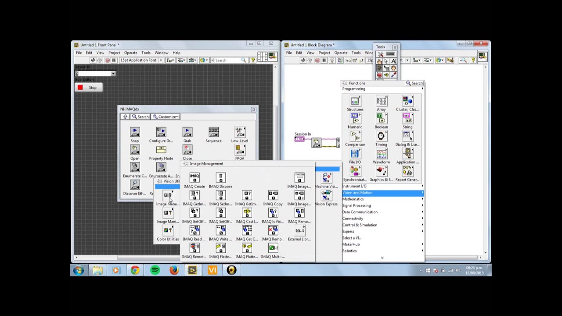Open the Front Panel Help menu
Viewport: 562px width, 316px height.
click(x=176, y=53)
